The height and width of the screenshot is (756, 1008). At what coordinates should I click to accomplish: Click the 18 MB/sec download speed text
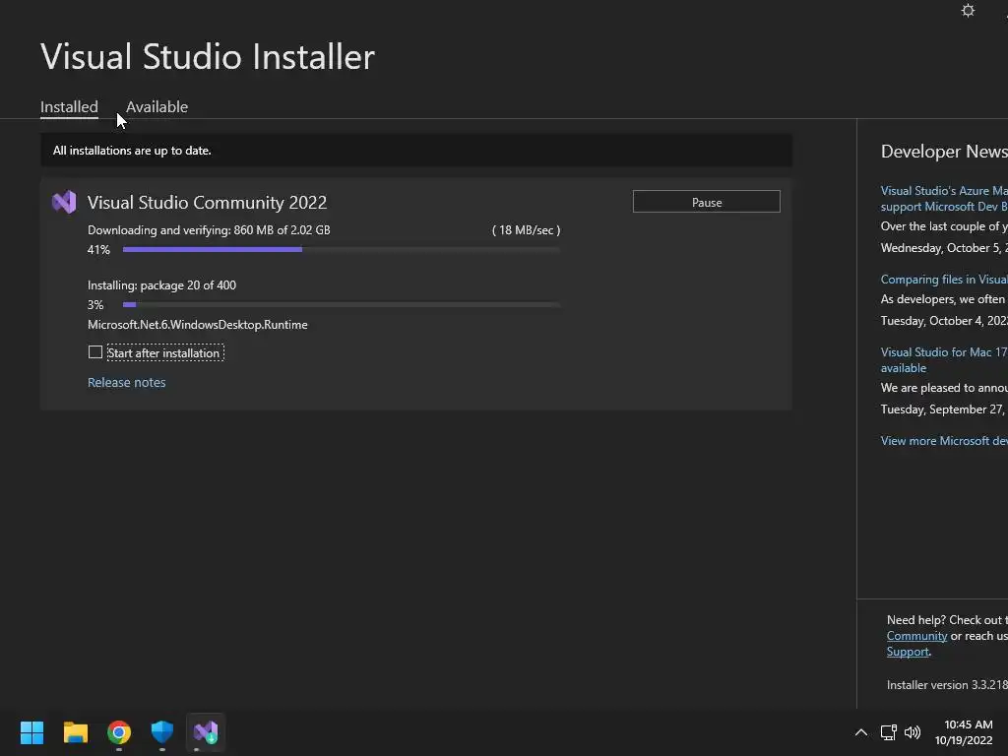[526, 230]
